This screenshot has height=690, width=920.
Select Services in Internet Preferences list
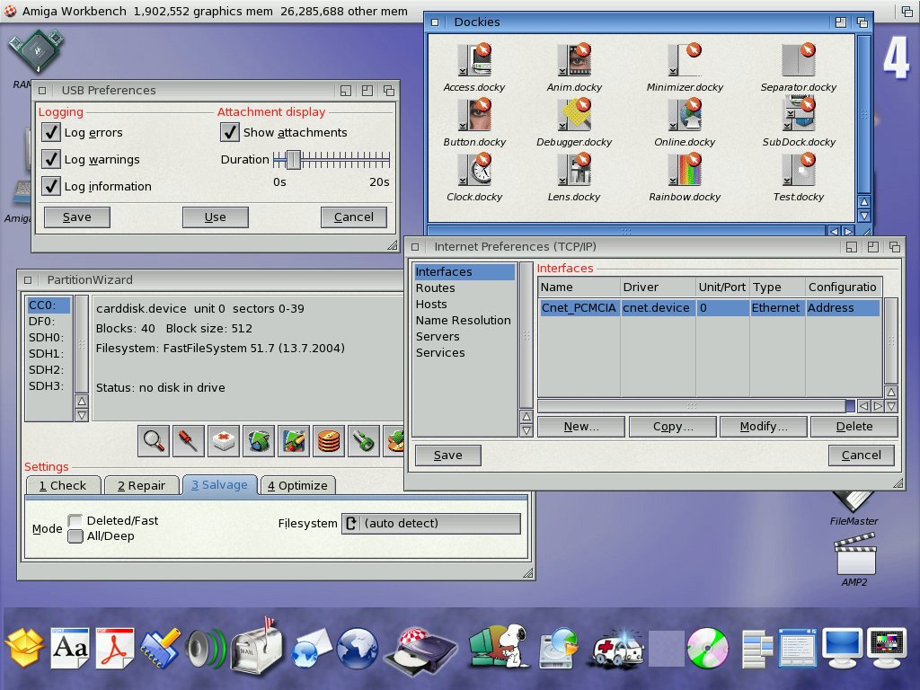coord(440,352)
